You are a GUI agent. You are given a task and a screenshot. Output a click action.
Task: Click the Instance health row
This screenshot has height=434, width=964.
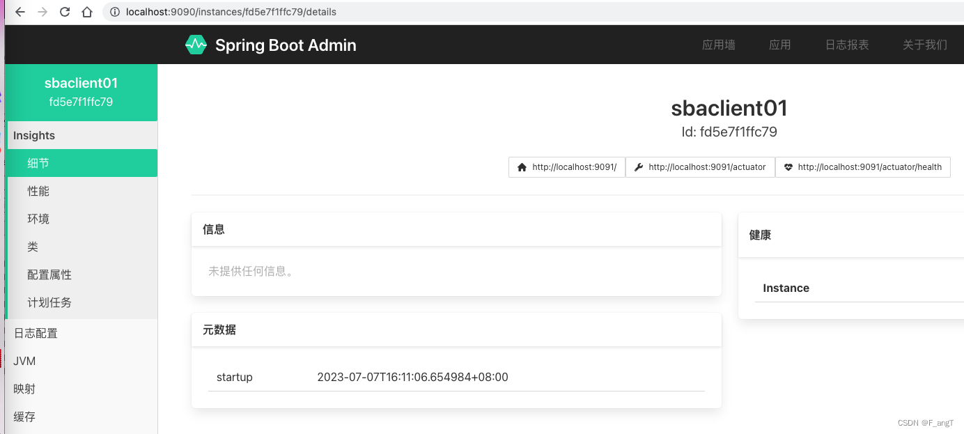click(860, 288)
